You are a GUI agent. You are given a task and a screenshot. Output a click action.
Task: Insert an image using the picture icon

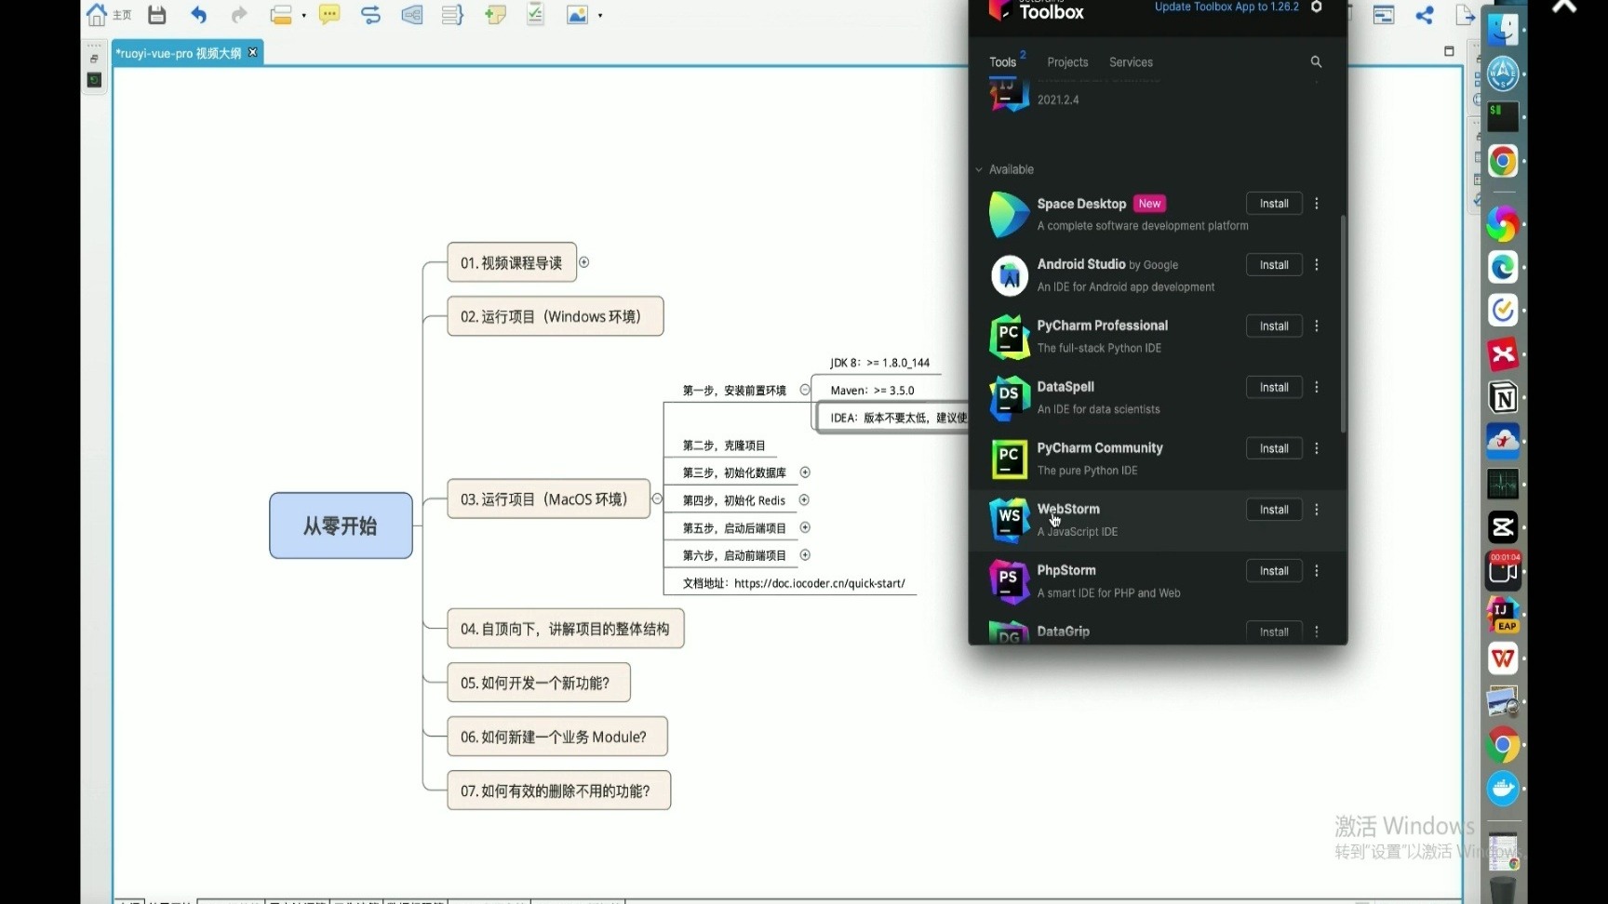(576, 15)
